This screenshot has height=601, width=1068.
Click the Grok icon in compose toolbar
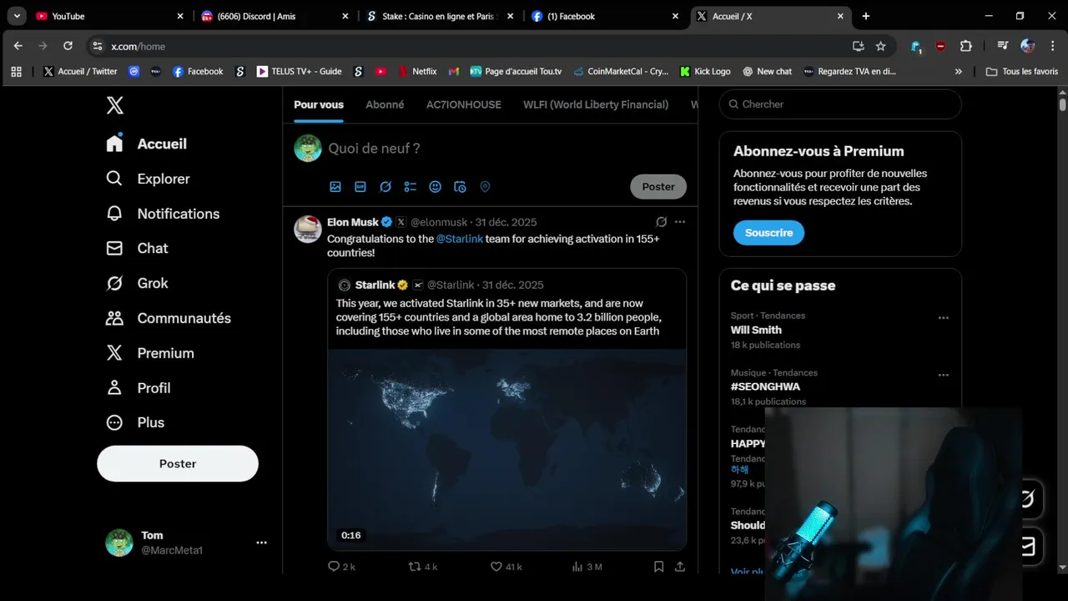(x=385, y=187)
